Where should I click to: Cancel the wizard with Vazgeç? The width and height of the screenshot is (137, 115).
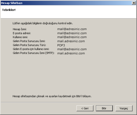click(124, 108)
